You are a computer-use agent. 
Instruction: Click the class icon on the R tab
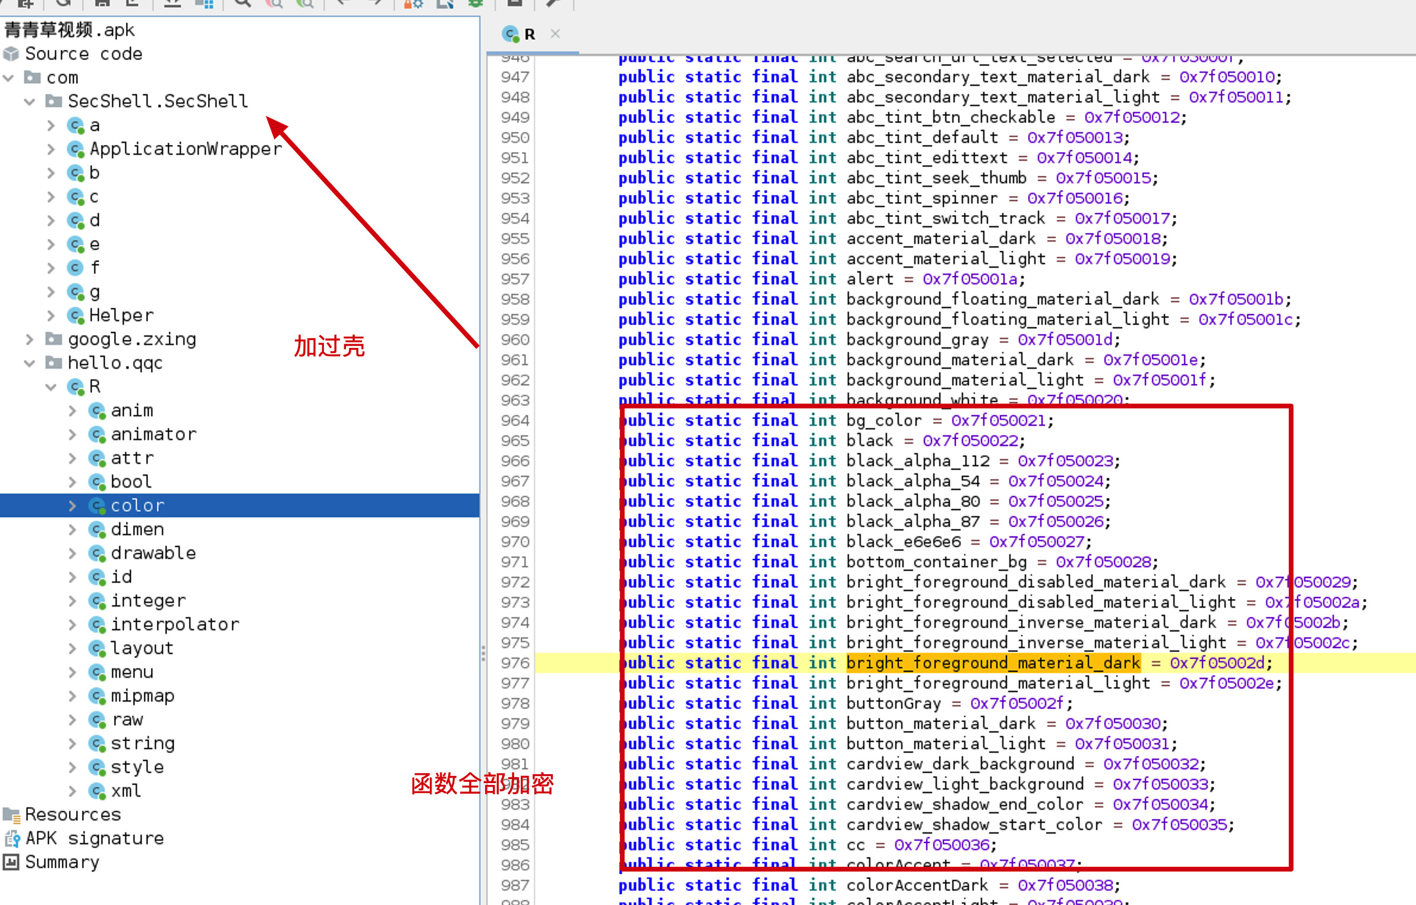tap(510, 34)
